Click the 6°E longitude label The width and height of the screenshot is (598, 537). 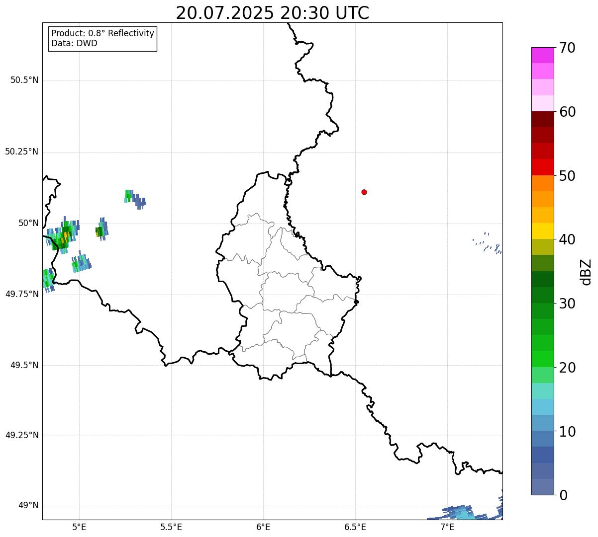tap(263, 527)
